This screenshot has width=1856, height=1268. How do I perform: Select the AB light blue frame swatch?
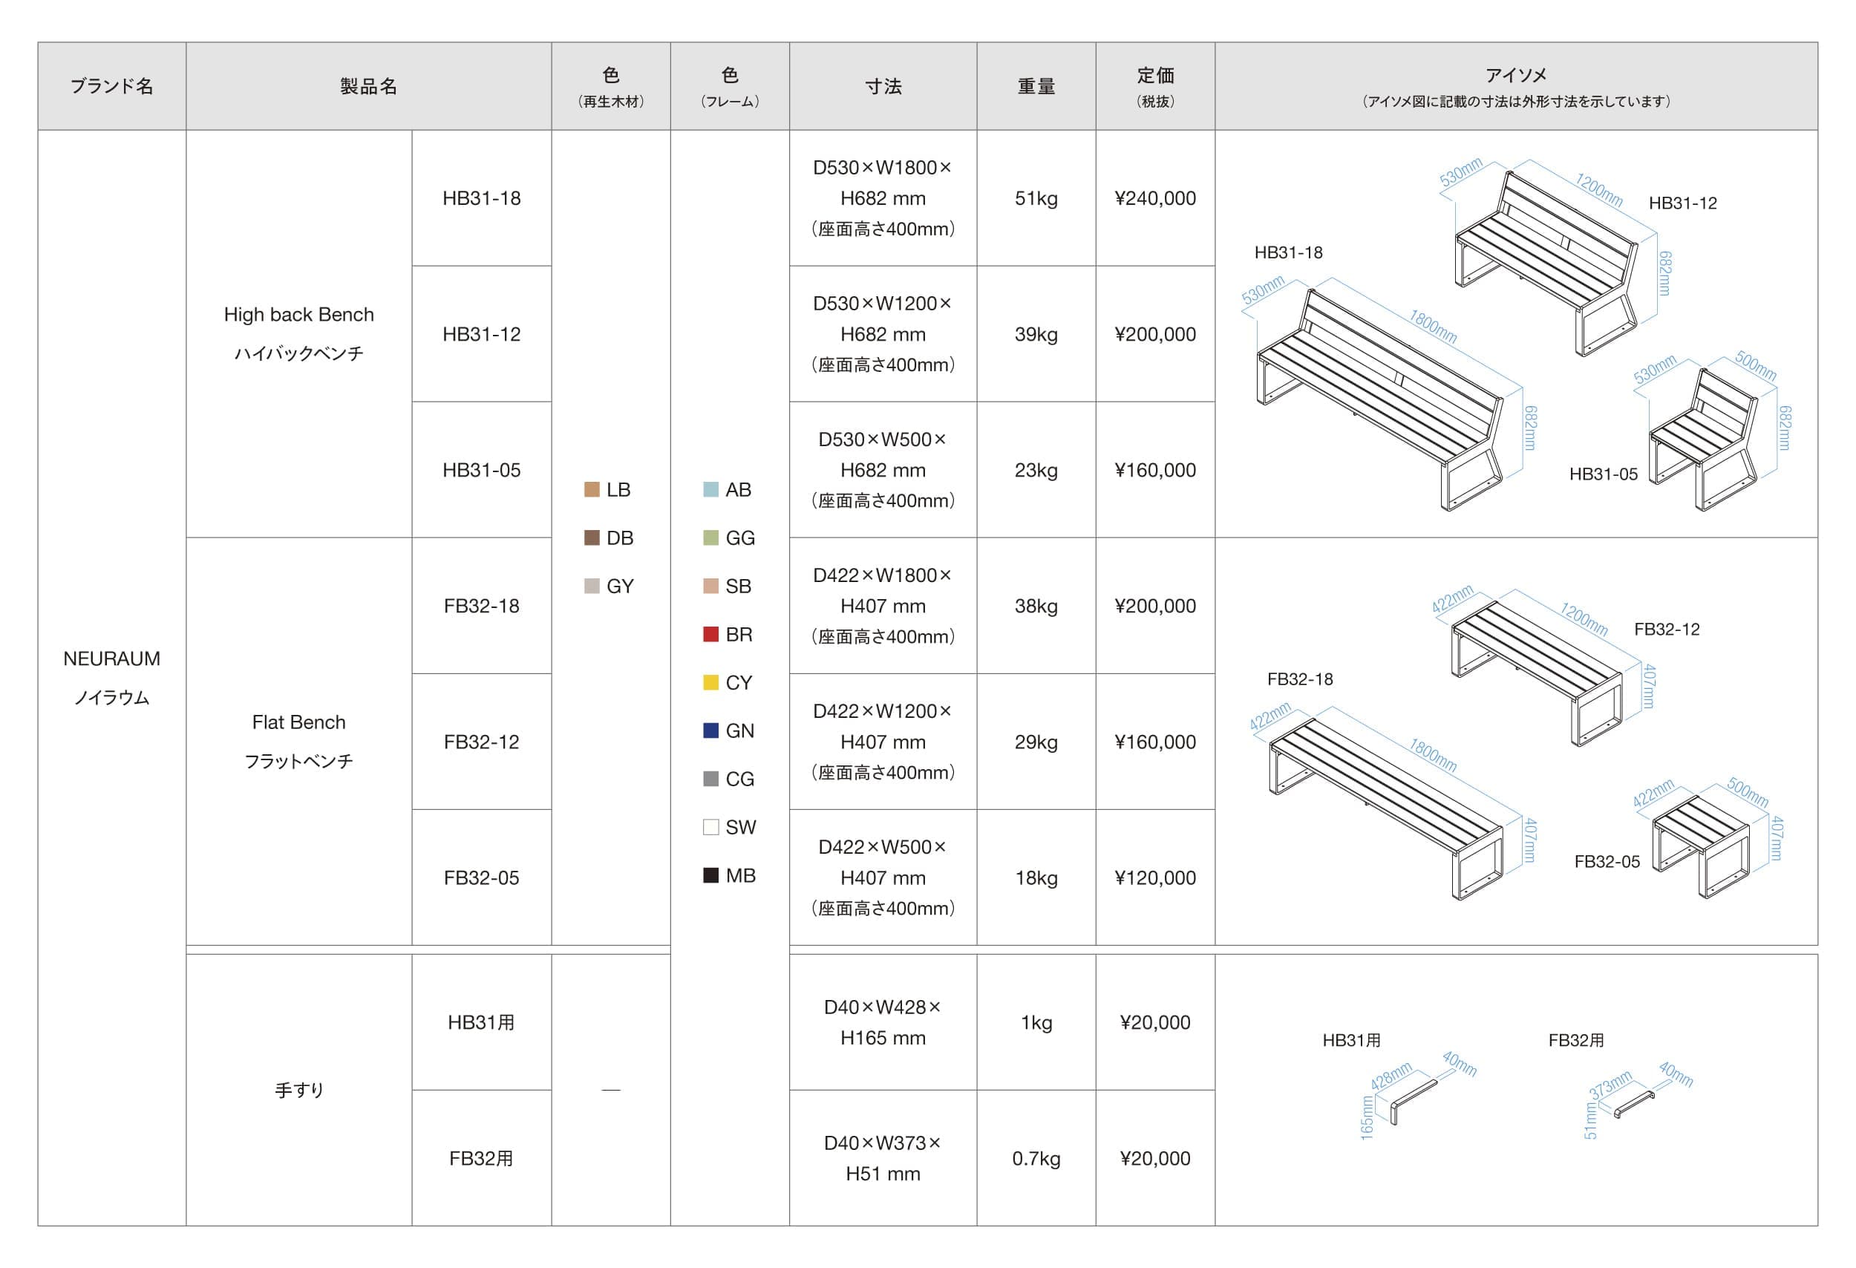(x=710, y=489)
